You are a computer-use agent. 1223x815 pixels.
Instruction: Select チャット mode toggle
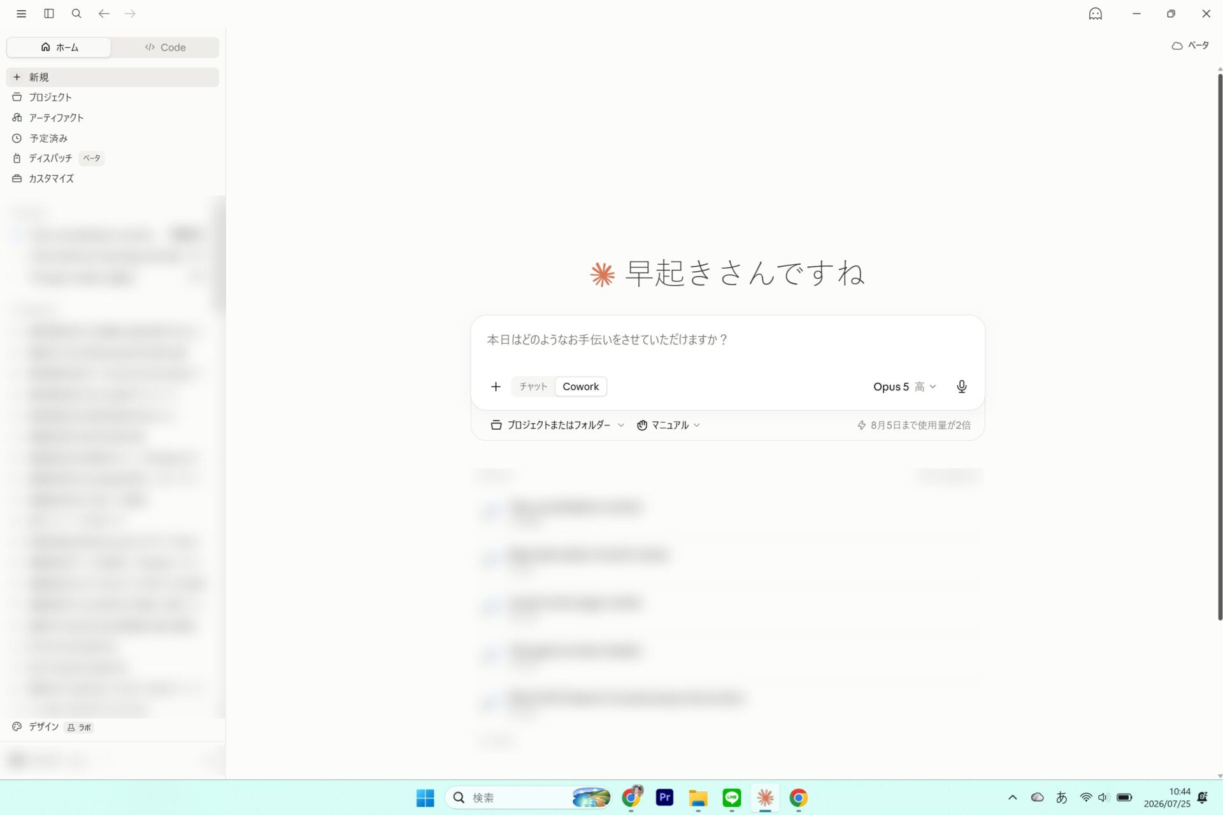533,386
